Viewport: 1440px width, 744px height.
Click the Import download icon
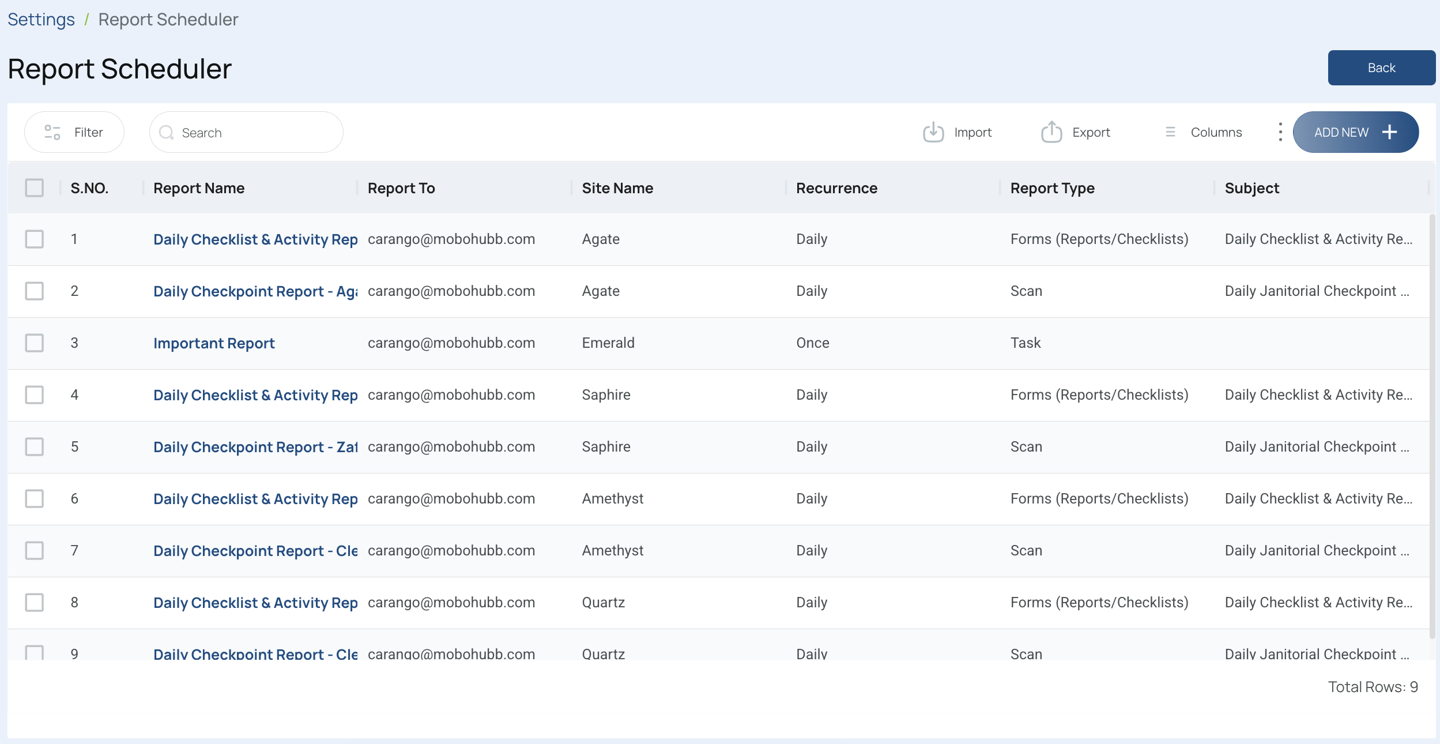coord(933,132)
